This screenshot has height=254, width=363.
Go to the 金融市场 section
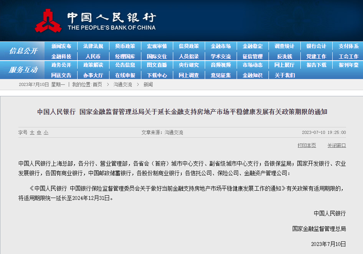pos(220,46)
